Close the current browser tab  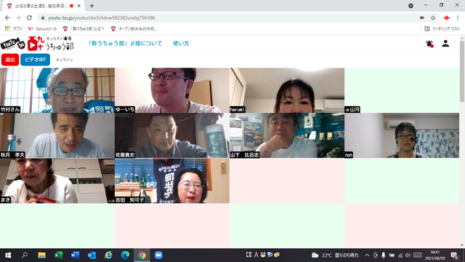point(79,6)
